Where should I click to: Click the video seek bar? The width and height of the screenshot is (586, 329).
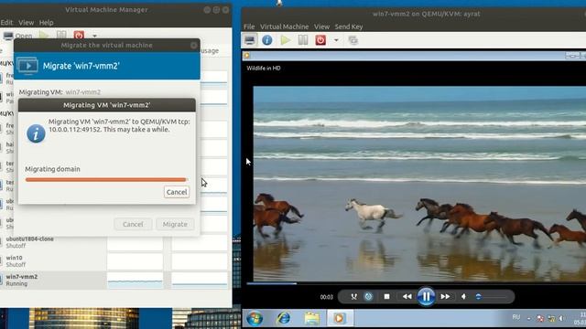tap(416, 284)
